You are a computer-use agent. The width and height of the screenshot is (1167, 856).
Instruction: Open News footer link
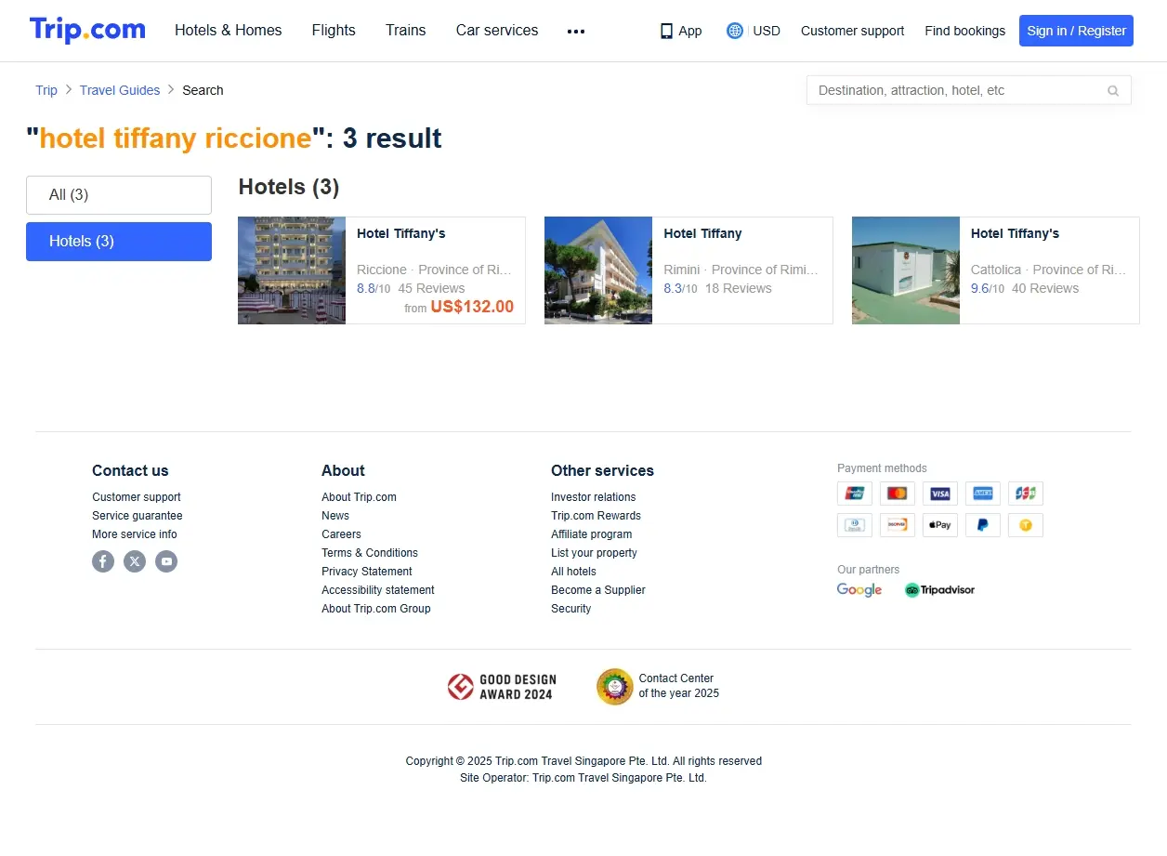pos(335,516)
